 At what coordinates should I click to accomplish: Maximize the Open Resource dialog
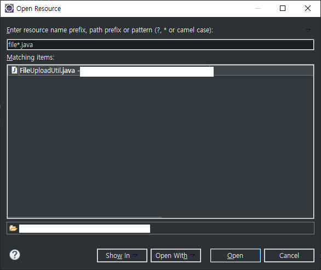coord(283,8)
